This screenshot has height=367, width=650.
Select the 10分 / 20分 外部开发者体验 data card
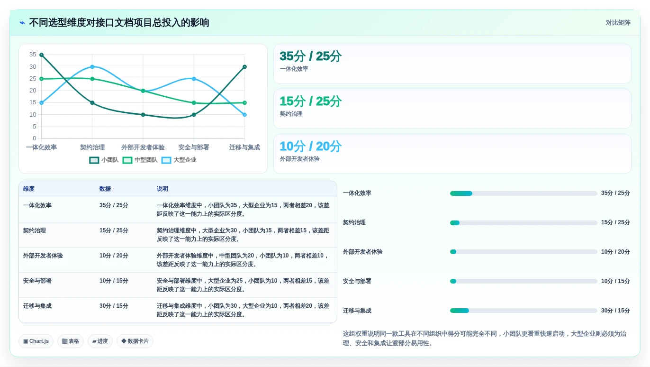pyautogui.click(x=452, y=154)
